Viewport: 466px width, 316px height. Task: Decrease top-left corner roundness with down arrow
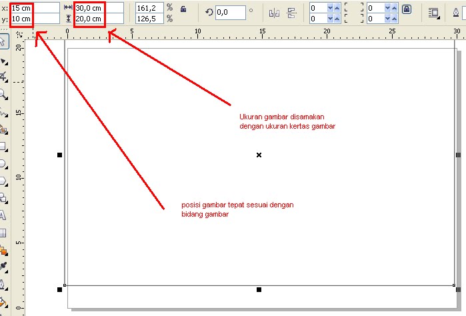coord(330,8)
